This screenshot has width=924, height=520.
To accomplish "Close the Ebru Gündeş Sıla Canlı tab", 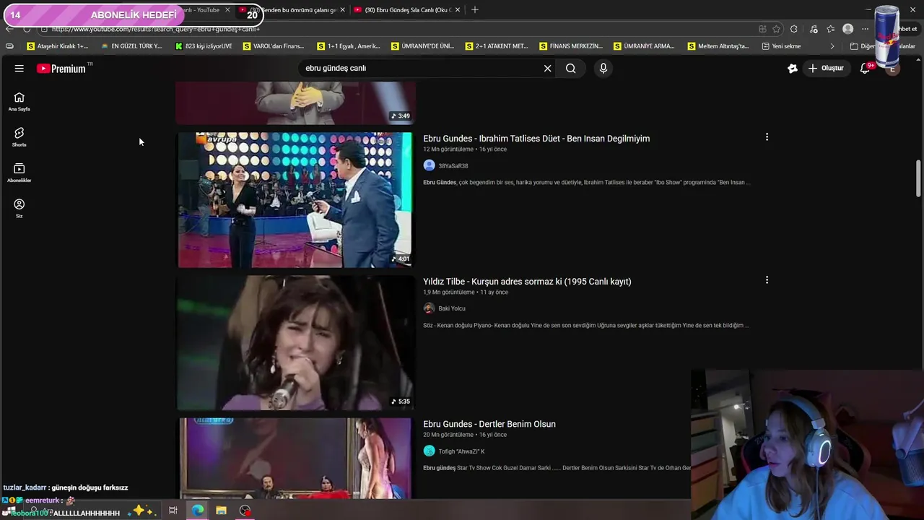I will click(x=458, y=9).
